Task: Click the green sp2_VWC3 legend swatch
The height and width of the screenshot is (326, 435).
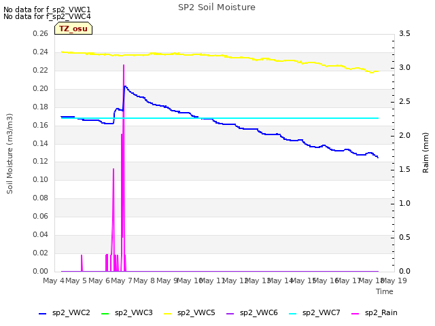Action: [x=105, y=314]
